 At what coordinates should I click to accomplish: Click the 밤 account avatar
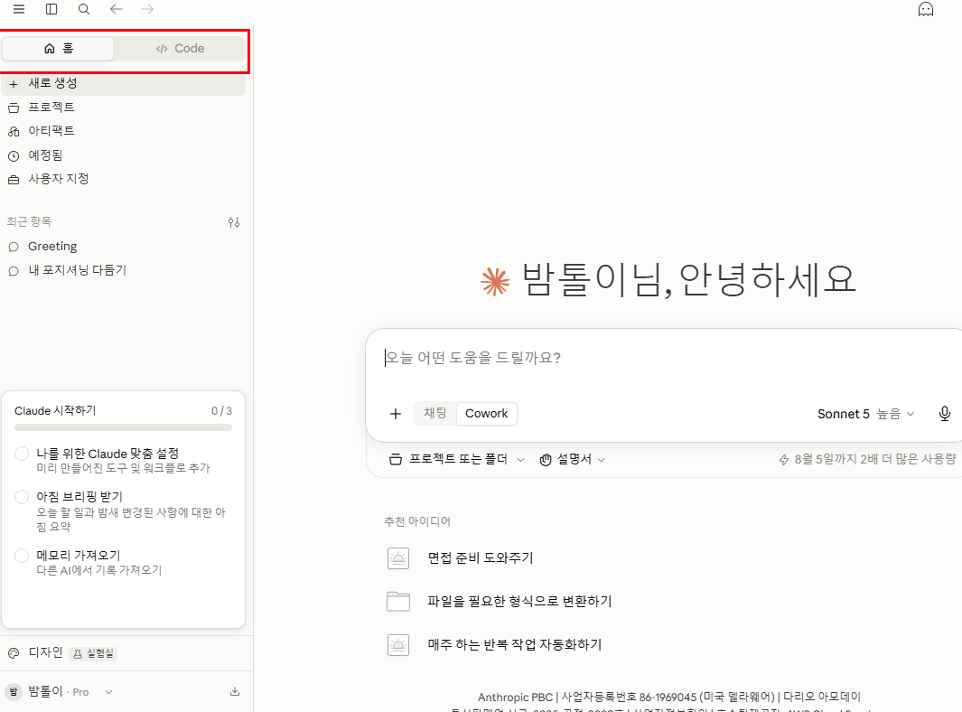click(x=13, y=692)
